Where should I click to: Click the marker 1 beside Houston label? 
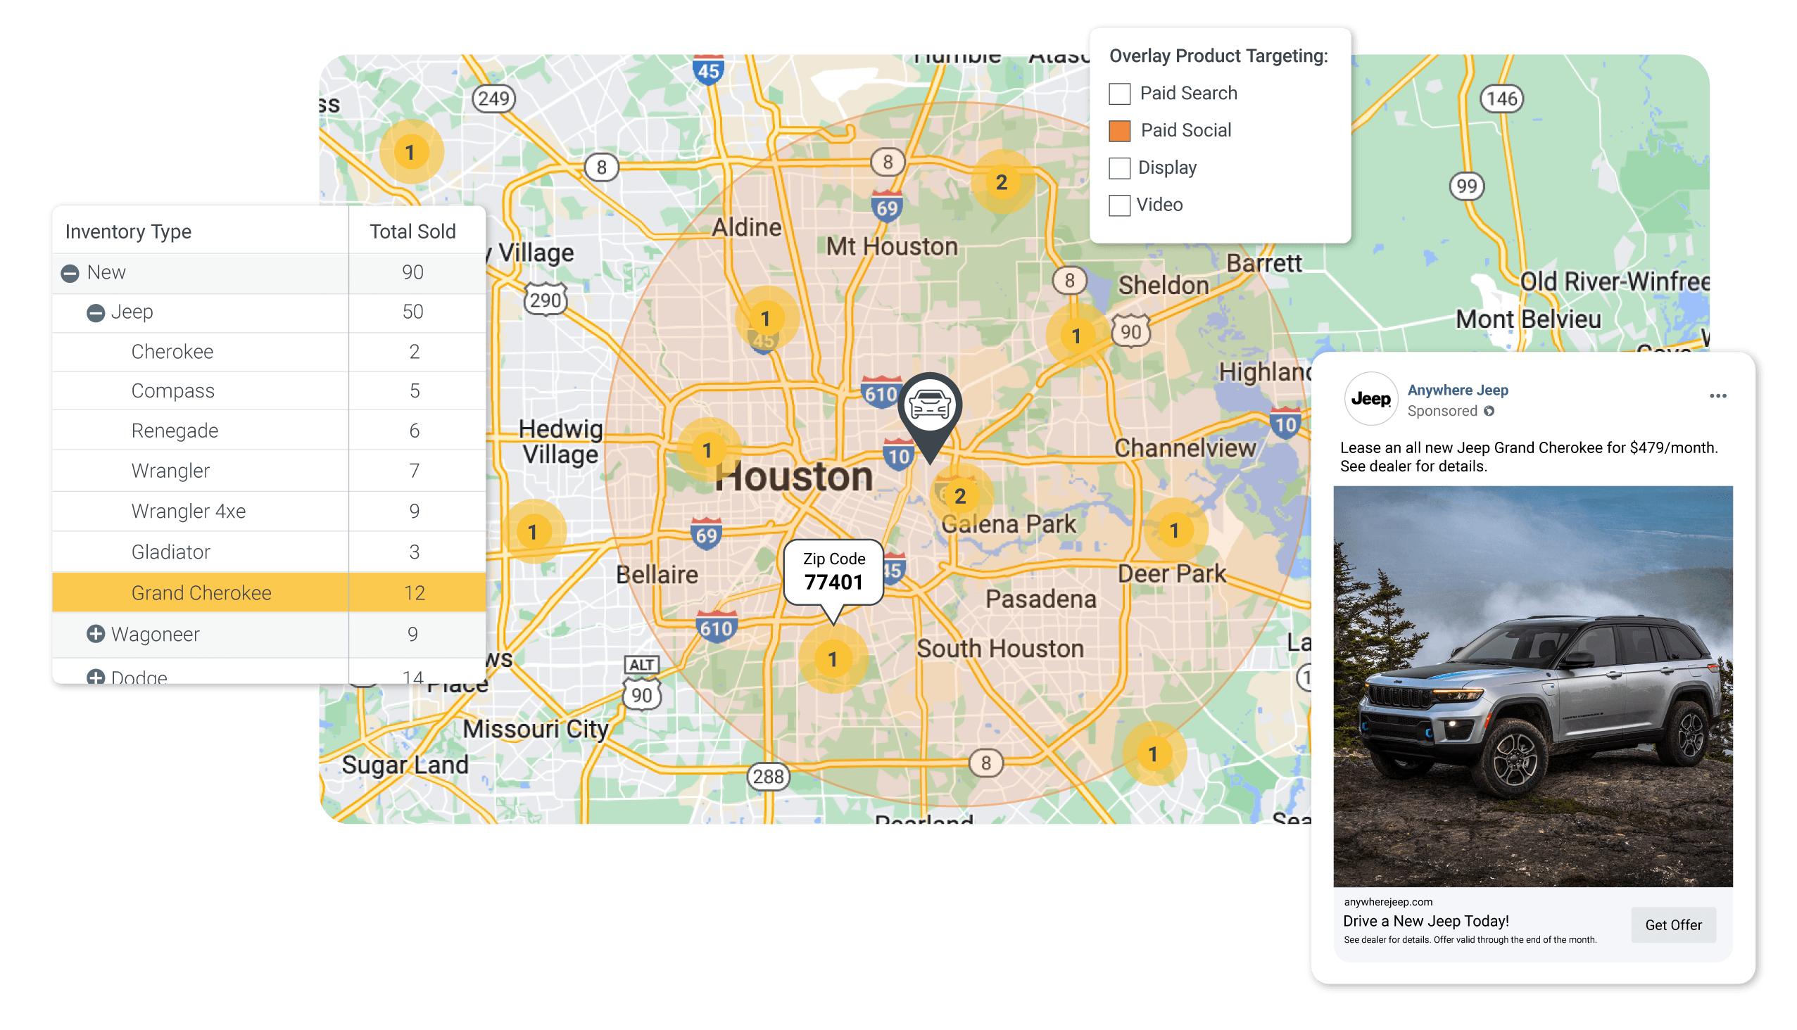tap(707, 450)
